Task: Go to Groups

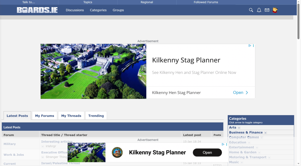Action: (x=118, y=10)
